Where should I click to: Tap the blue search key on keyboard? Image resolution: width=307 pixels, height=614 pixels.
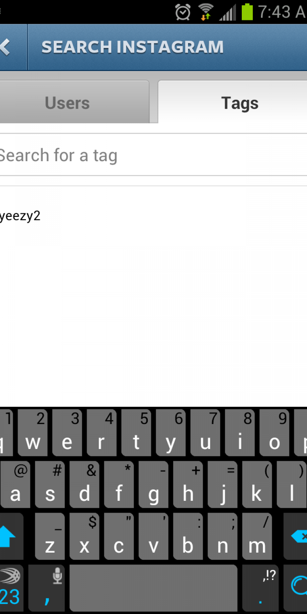click(296, 588)
